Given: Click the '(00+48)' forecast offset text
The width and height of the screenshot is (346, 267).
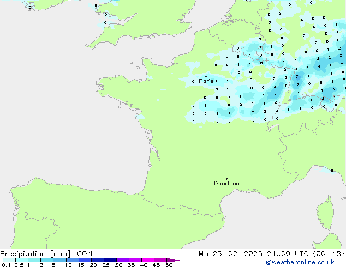Looking at the screenshot, I should tap(329, 254).
